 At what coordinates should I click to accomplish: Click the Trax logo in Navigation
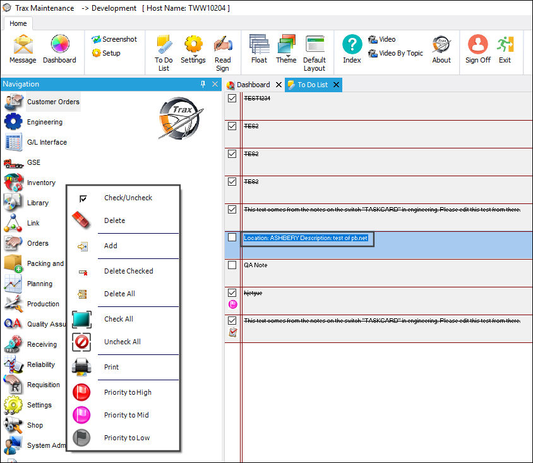[x=181, y=118]
